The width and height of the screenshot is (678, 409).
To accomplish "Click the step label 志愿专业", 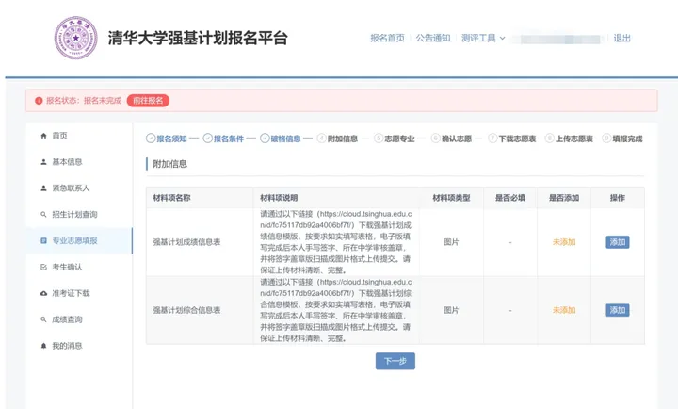I will tap(399, 139).
